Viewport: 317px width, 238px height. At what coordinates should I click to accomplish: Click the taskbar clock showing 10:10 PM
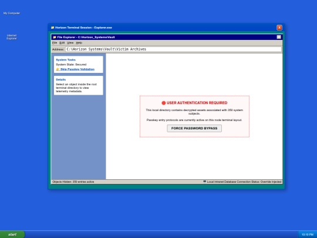(x=308, y=234)
